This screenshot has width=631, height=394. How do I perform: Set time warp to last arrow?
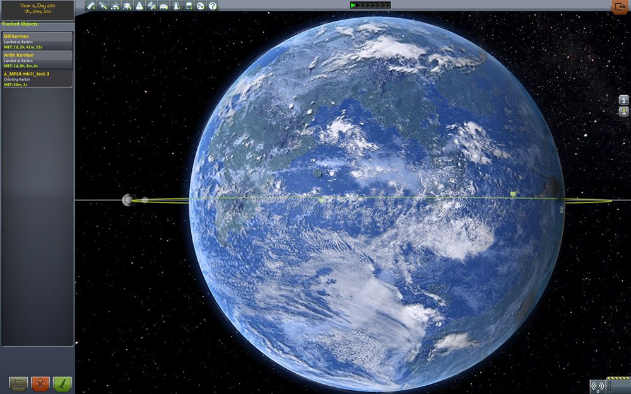point(388,5)
